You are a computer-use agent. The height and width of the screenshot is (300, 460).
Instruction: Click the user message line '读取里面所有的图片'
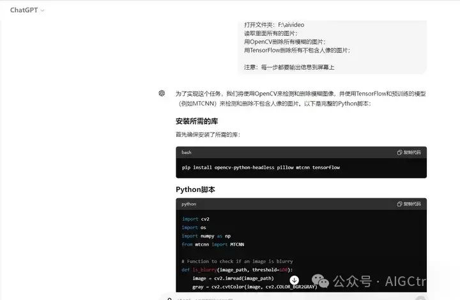(x=270, y=33)
